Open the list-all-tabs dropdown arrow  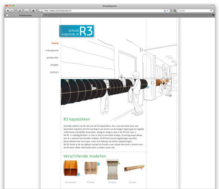click(x=213, y=15)
